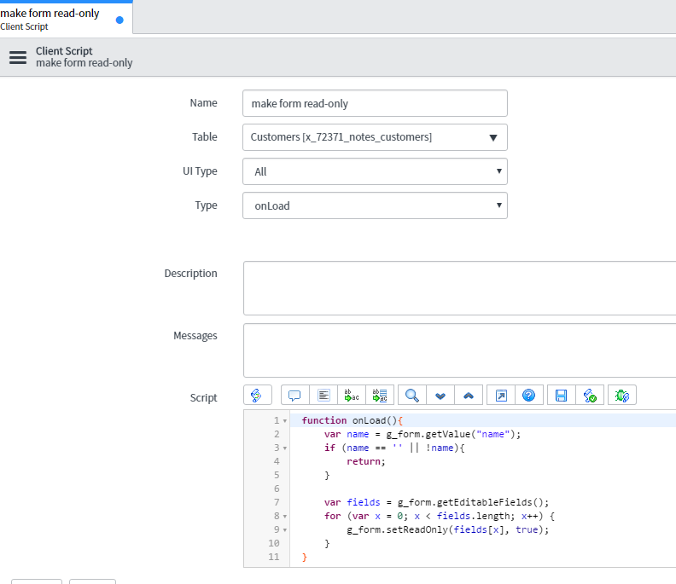Image resolution: width=676 pixels, height=584 pixels.
Task: Open script editor help question-mark icon
Action: pyautogui.click(x=529, y=396)
